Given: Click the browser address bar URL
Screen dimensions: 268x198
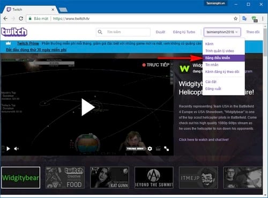Looking at the screenshot, I should pos(71,19).
